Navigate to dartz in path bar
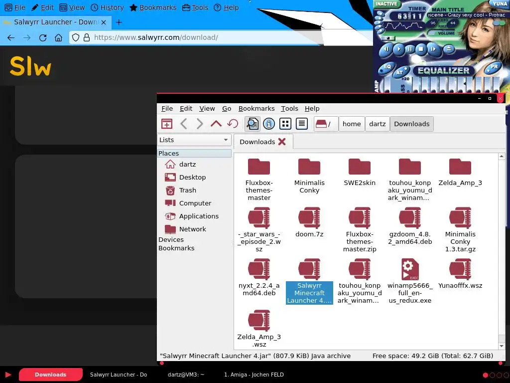This screenshot has height=383, width=510. pos(378,124)
